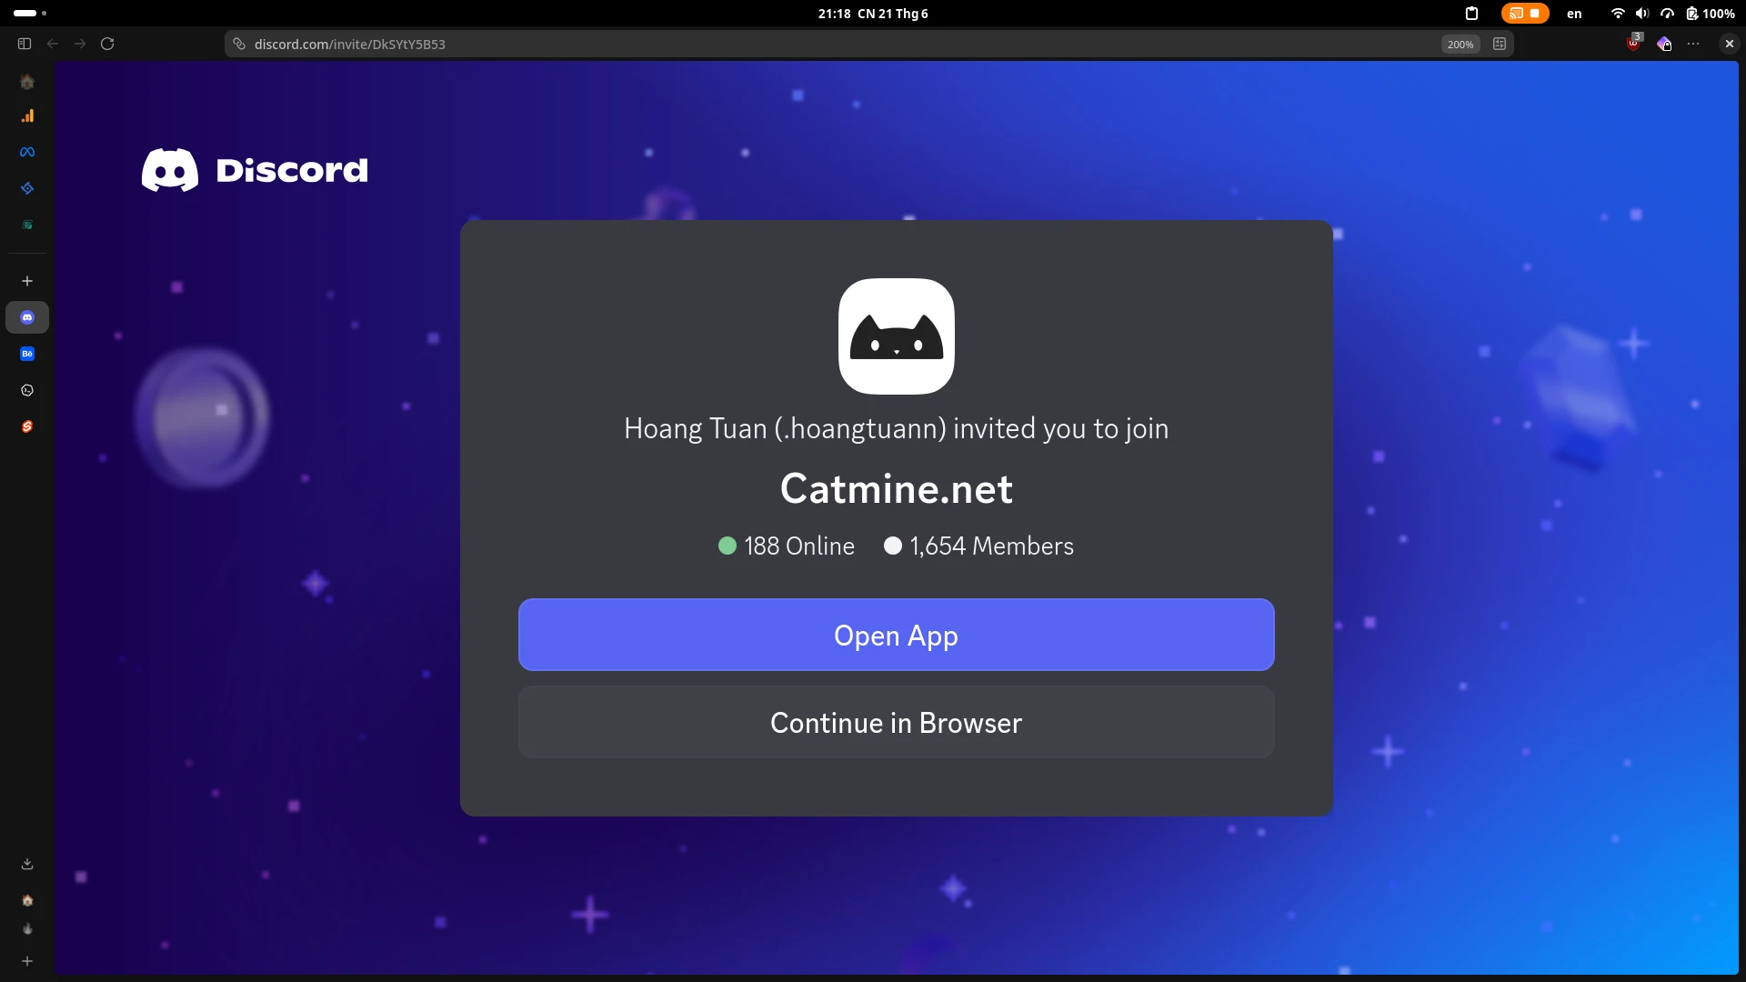Add workspace with bottom plus icon
The image size is (1746, 982).
tap(27, 961)
